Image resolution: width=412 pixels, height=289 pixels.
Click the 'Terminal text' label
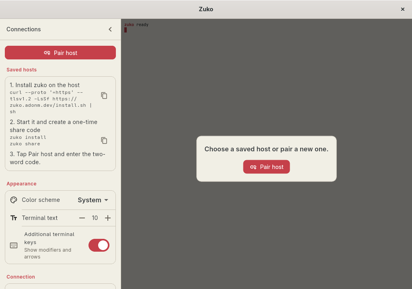(40, 218)
